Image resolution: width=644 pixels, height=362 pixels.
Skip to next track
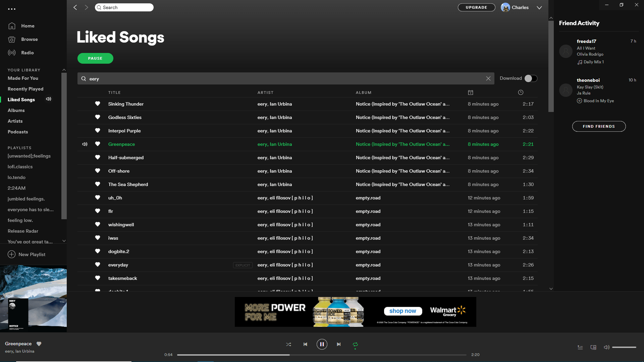click(x=339, y=344)
